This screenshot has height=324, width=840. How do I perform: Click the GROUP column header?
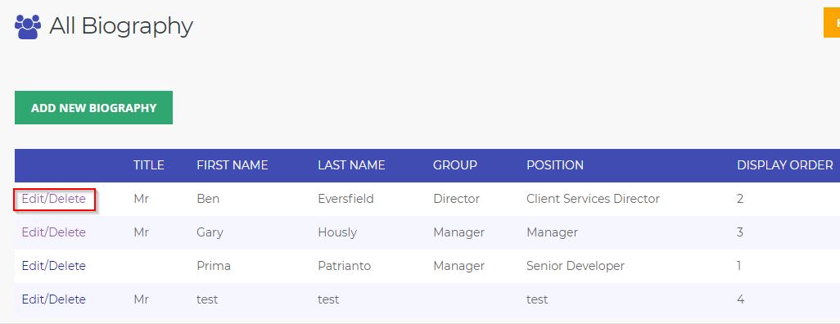[x=455, y=165]
